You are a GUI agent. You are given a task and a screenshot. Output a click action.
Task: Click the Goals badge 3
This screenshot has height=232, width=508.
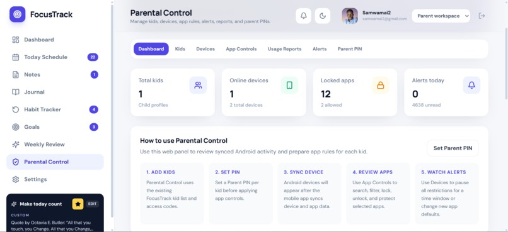click(x=94, y=127)
